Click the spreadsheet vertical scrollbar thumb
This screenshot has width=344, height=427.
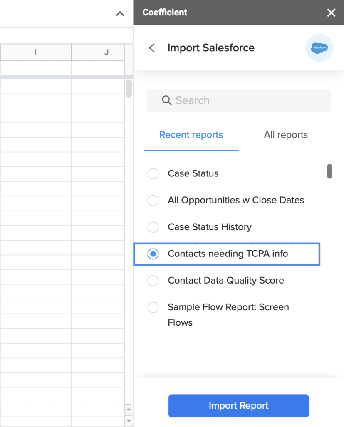click(129, 88)
